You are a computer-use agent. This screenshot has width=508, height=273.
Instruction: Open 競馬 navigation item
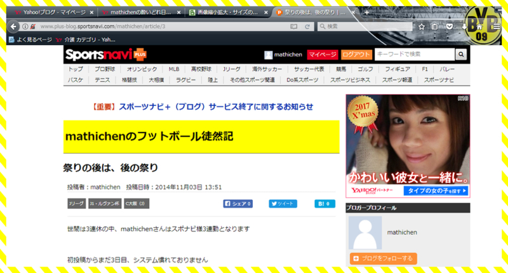(341, 69)
